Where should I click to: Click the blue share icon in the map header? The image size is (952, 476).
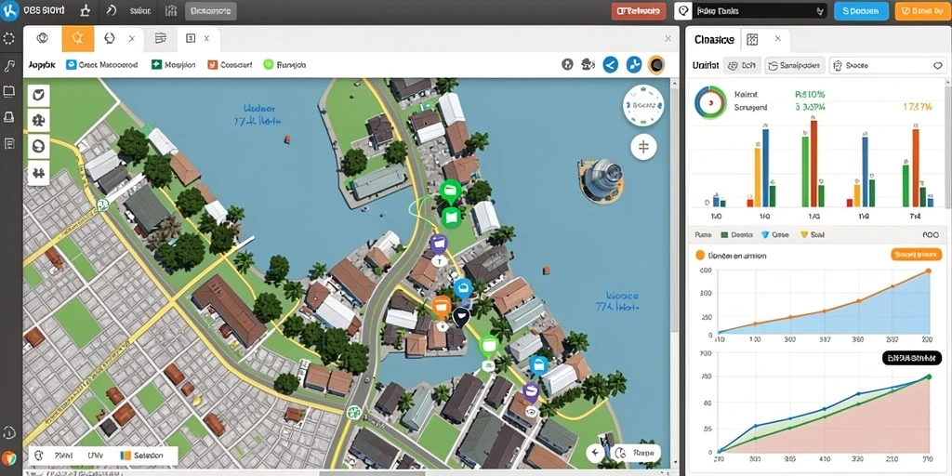pos(610,64)
